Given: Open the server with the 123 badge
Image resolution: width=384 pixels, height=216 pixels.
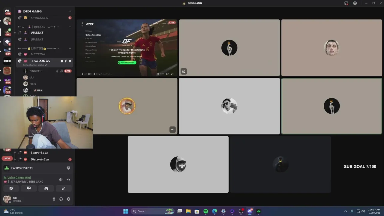Looking at the screenshot, I should point(7,90).
